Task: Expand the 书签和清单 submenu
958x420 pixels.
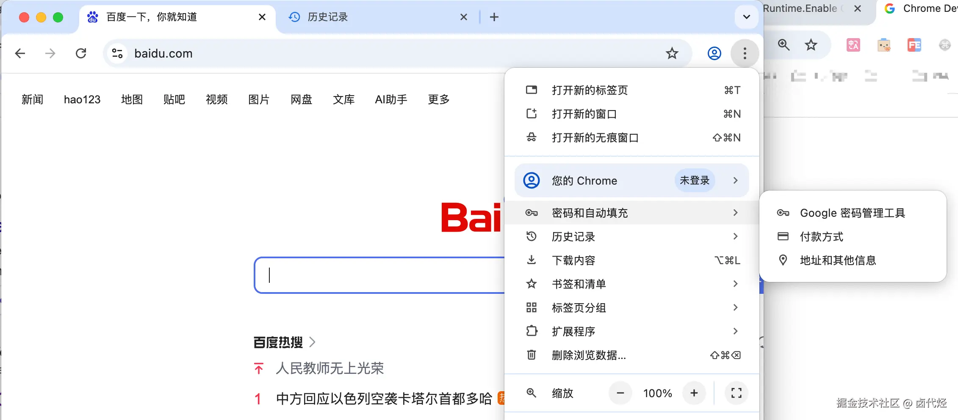Action: tap(631, 284)
